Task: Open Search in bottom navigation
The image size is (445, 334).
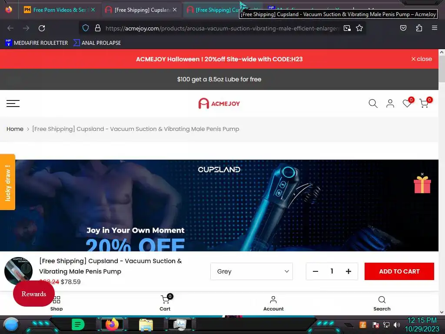Action: point(382,303)
